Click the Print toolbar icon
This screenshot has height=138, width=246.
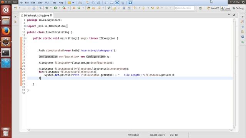[34, 8]
